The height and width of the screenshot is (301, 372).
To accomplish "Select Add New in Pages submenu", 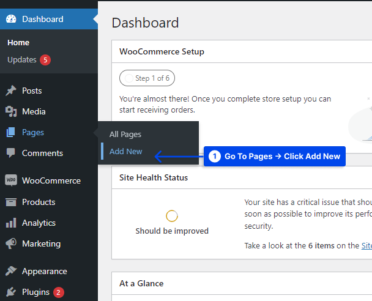I will pos(126,151).
